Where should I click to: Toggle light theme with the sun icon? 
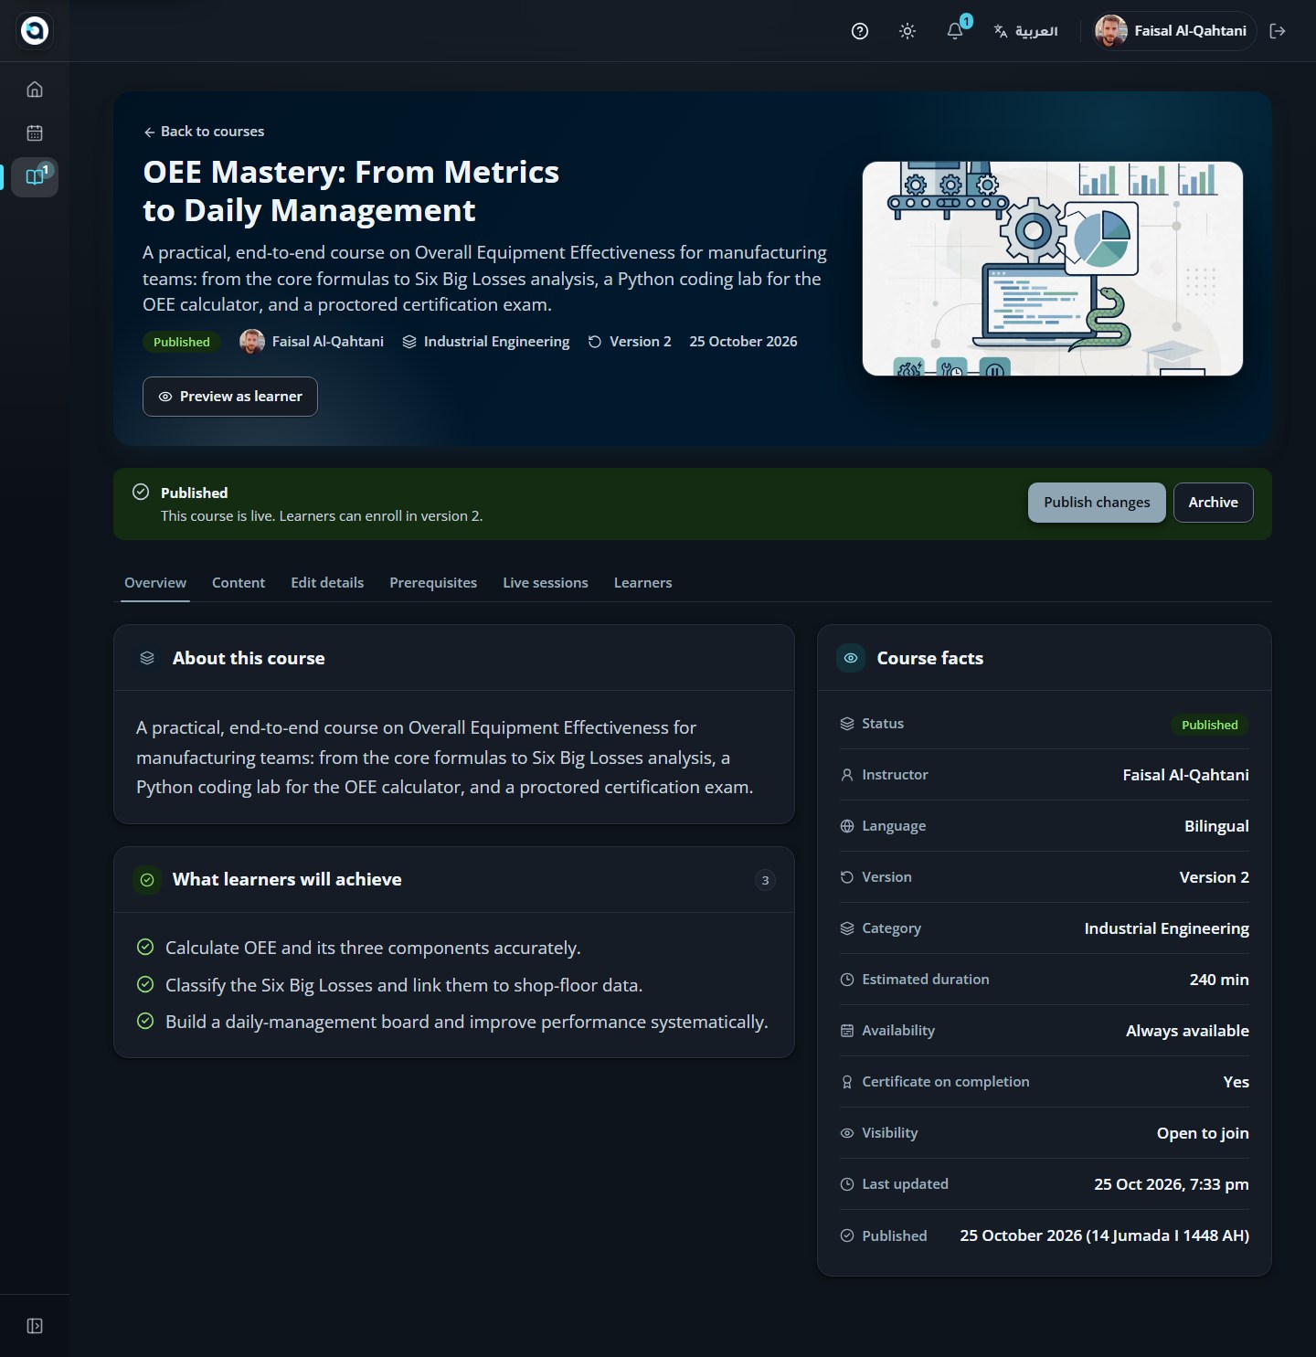coord(907,31)
